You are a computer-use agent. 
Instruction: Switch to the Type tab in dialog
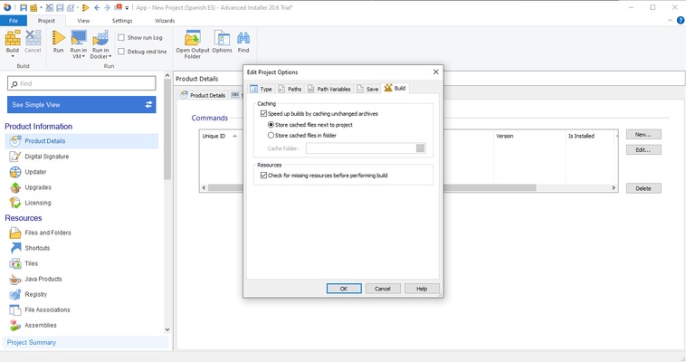click(261, 89)
